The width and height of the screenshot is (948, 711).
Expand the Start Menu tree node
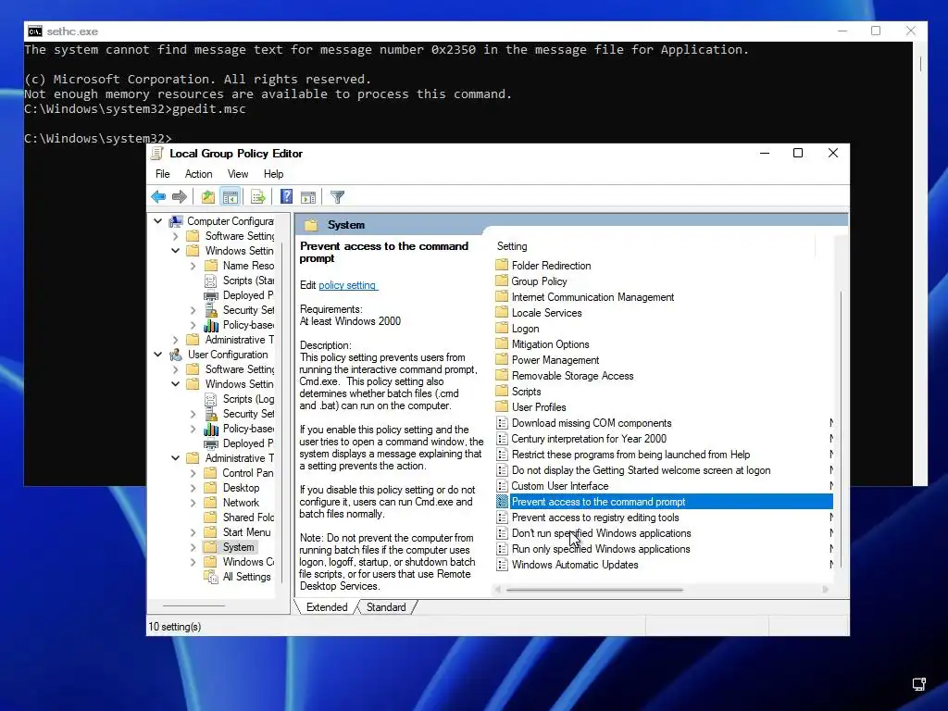(193, 532)
